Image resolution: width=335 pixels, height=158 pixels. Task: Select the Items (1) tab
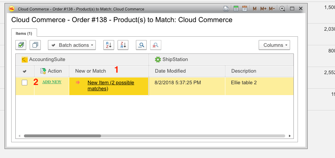pyautogui.click(x=24, y=34)
